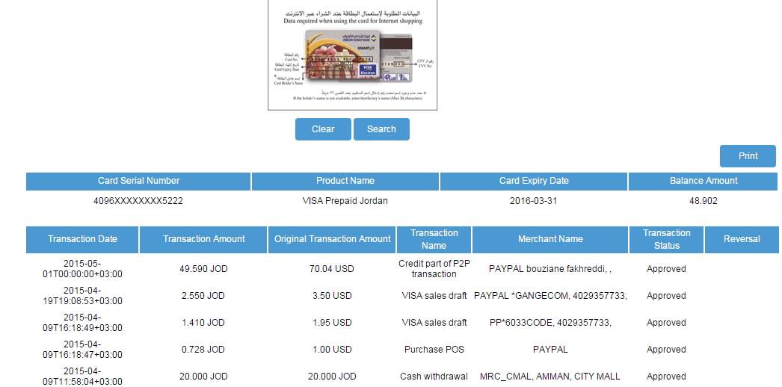Click the Print button

click(x=748, y=156)
